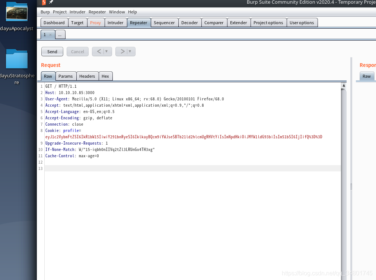Click the Cancel button
This screenshot has height=280, width=376.
[77, 51]
